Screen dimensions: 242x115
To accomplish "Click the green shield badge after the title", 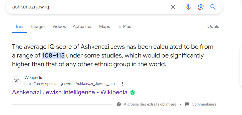I will click(x=133, y=93).
